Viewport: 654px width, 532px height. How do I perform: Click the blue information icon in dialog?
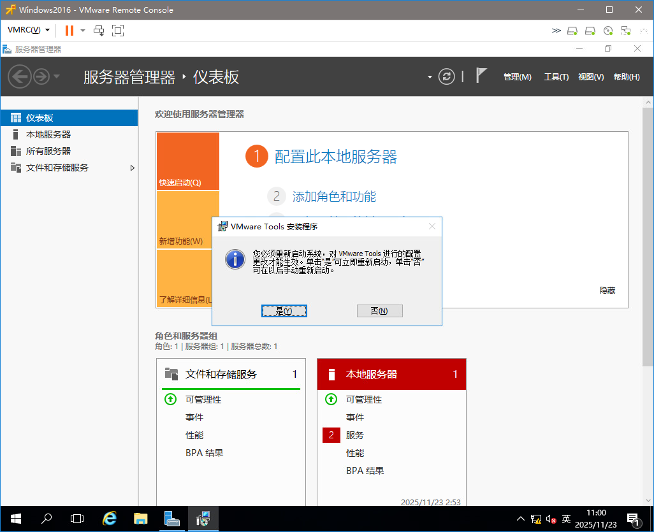click(235, 259)
